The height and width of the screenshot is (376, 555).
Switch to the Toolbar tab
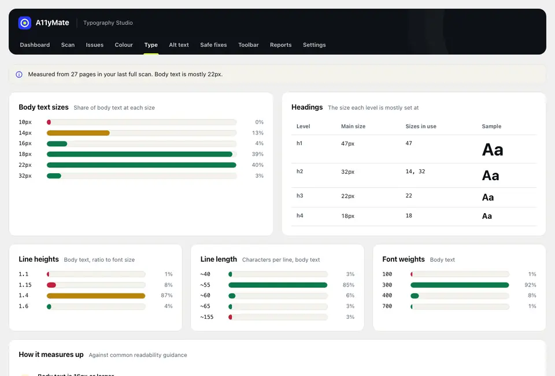(248, 45)
